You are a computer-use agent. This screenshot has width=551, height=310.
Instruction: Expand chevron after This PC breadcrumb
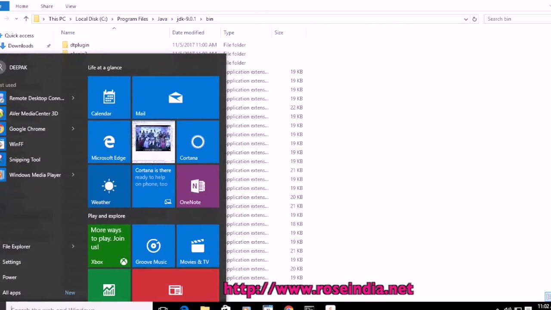click(x=70, y=19)
